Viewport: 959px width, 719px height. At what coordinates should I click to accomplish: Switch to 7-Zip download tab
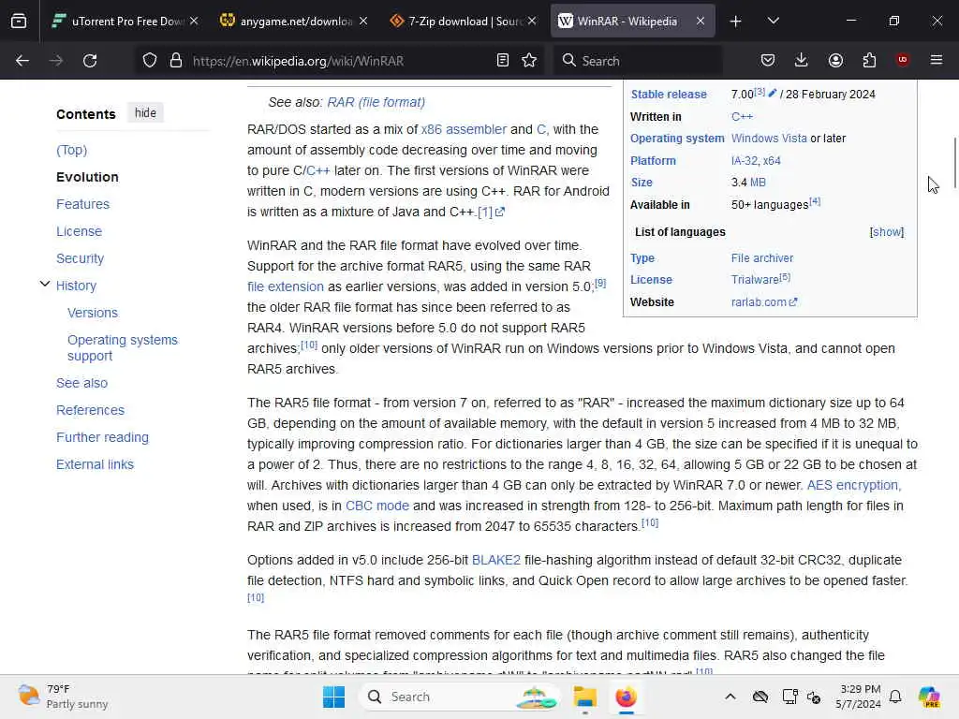pyautogui.click(x=463, y=22)
